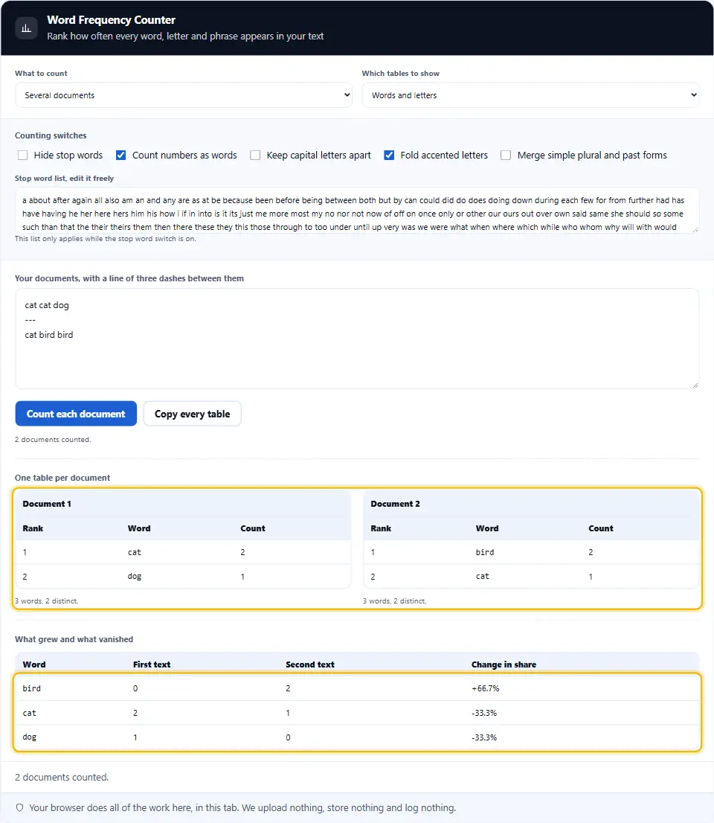Expand the Which tables to show dropdown
The width and height of the screenshot is (714, 823).
[530, 95]
